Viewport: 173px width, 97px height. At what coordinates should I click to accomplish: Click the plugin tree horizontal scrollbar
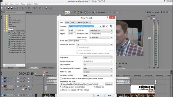[x=14, y=65]
